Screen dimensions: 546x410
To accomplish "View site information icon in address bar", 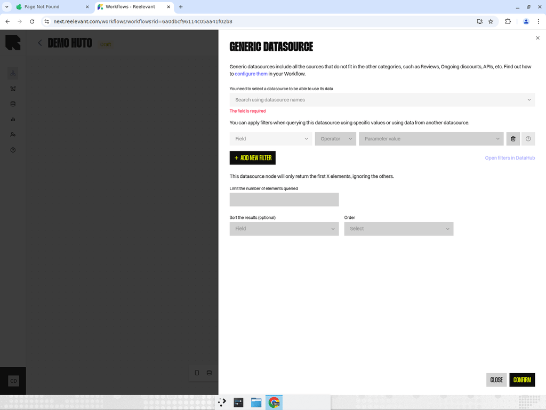I will 47,21.
